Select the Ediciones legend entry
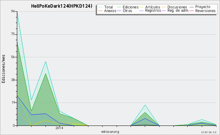The height and width of the screenshot is (135, 220). (x=131, y=7)
